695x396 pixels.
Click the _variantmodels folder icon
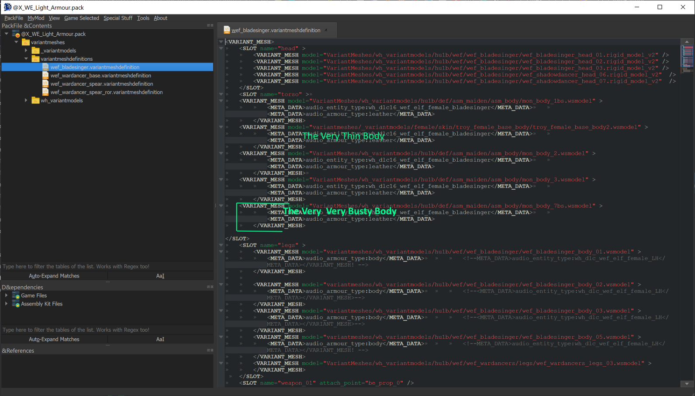[x=36, y=50]
